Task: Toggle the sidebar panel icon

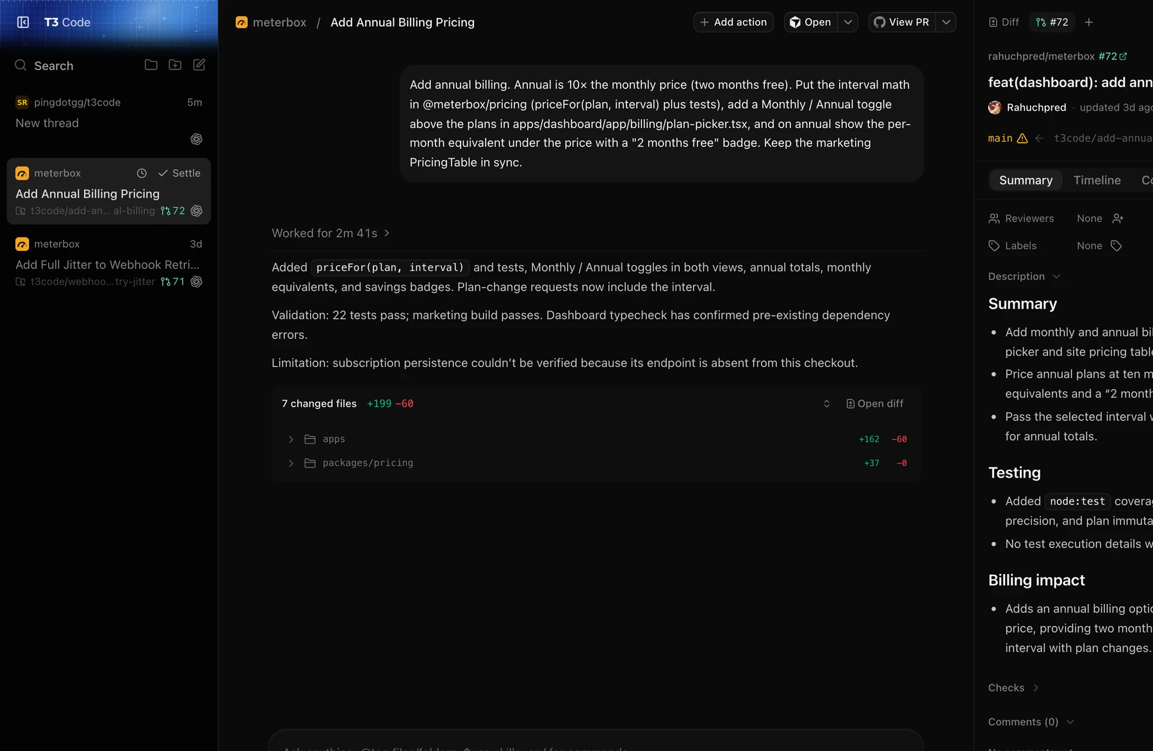Action: (x=23, y=22)
